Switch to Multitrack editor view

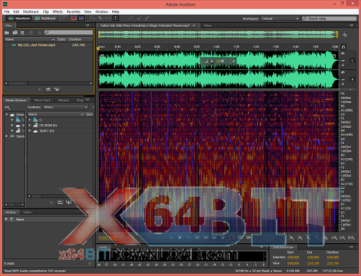[45, 18]
